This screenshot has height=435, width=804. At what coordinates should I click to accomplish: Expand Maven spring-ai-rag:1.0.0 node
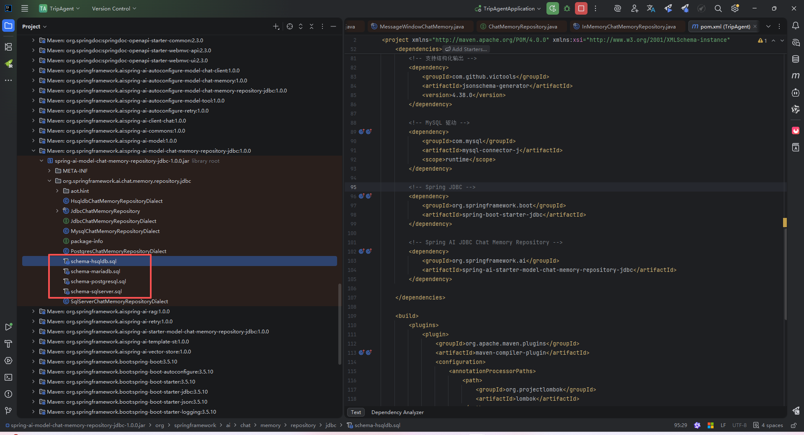coord(33,312)
